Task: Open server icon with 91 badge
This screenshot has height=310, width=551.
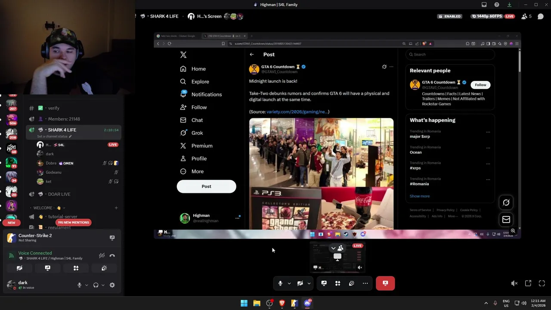Action: pyautogui.click(x=12, y=163)
